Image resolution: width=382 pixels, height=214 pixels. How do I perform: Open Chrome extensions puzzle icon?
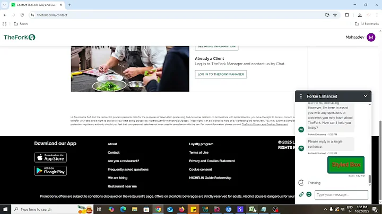[x=347, y=15]
